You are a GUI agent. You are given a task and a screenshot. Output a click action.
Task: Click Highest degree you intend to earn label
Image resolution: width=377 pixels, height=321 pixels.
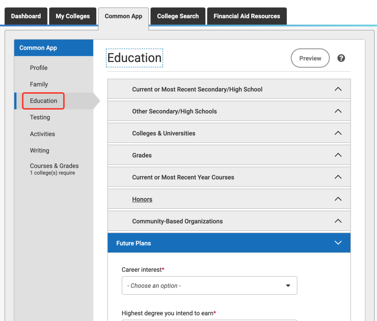pyautogui.click(x=169, y=313)
